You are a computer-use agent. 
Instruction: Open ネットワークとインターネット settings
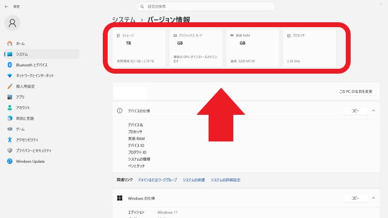(x=42, y=76)
